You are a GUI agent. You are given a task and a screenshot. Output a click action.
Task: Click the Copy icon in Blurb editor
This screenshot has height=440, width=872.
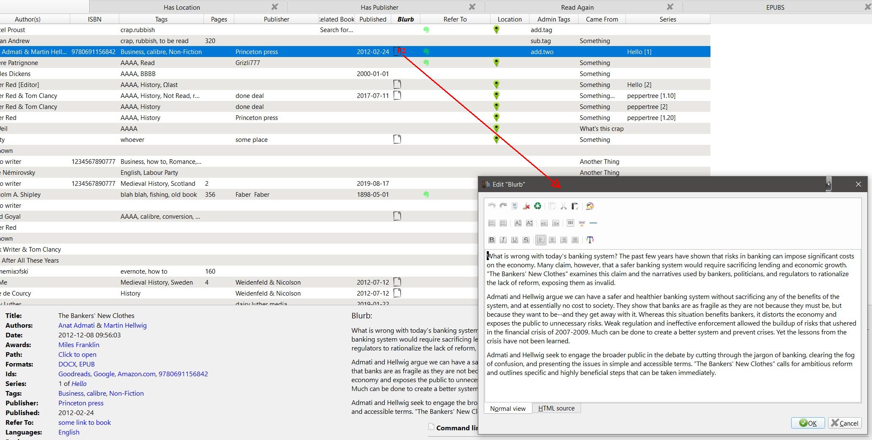point(552,206)
